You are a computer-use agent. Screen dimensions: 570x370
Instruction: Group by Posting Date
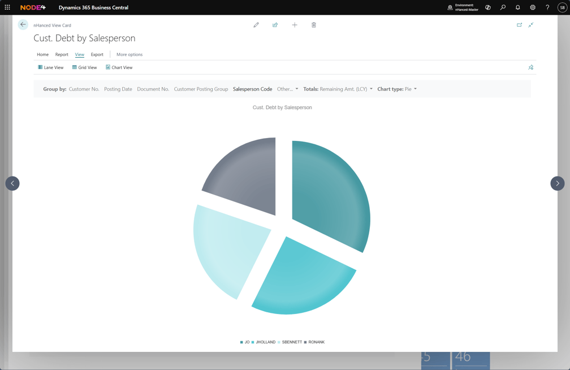pos(118,89)
